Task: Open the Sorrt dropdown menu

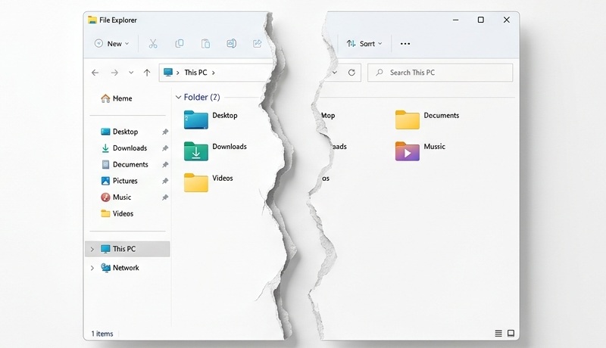Action: [364, 44]
